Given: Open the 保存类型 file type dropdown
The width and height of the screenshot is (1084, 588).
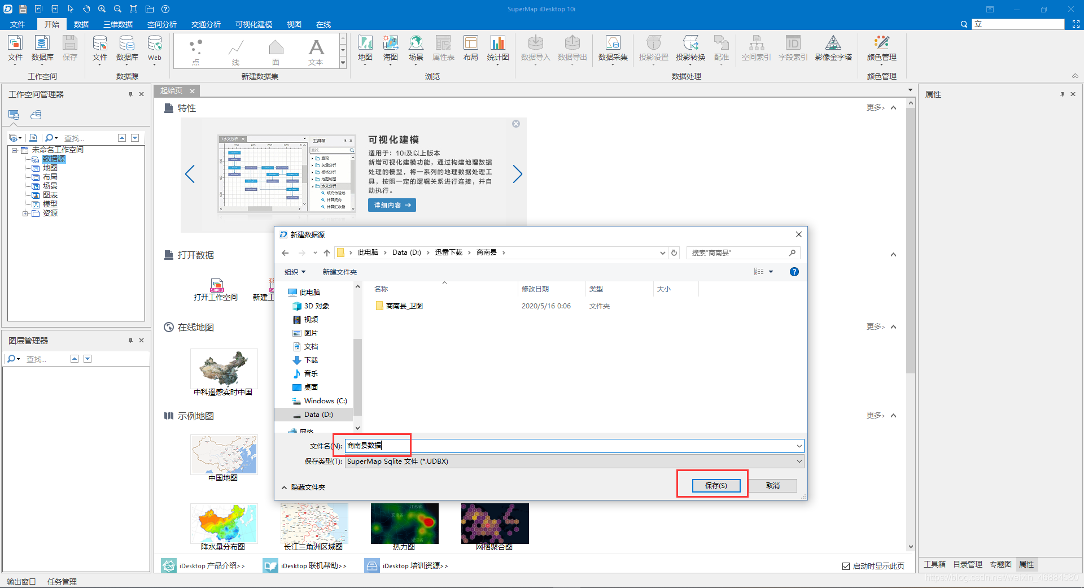Looking at the screenshot, I should (799, 461).
